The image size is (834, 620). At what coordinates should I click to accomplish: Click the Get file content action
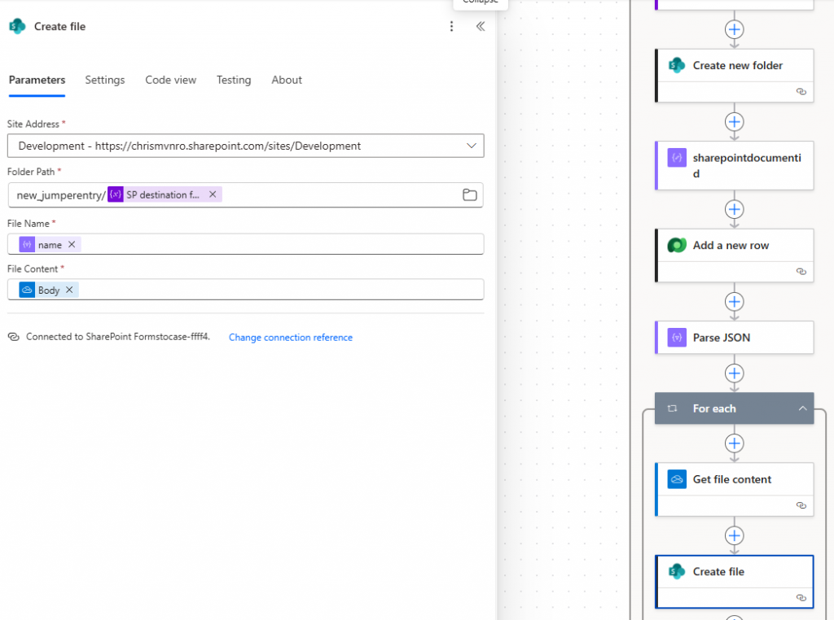(x=731, y=479)
